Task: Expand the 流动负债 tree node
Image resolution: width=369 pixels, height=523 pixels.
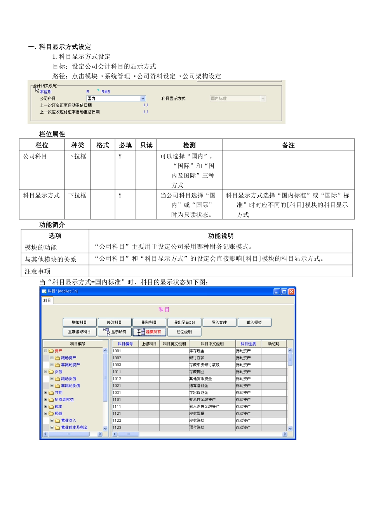Action: 52,379
